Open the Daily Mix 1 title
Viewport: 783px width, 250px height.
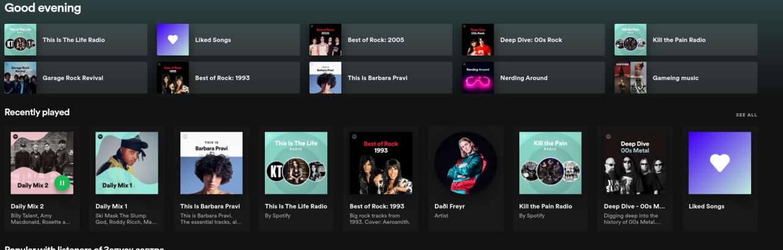tap(111, 206)
